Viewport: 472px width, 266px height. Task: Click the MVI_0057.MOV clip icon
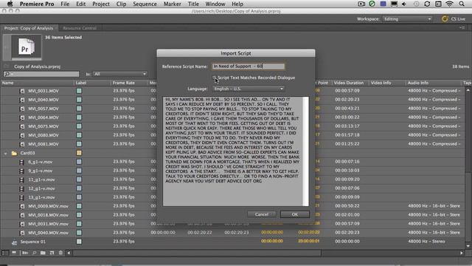click(x=22, y=109)
